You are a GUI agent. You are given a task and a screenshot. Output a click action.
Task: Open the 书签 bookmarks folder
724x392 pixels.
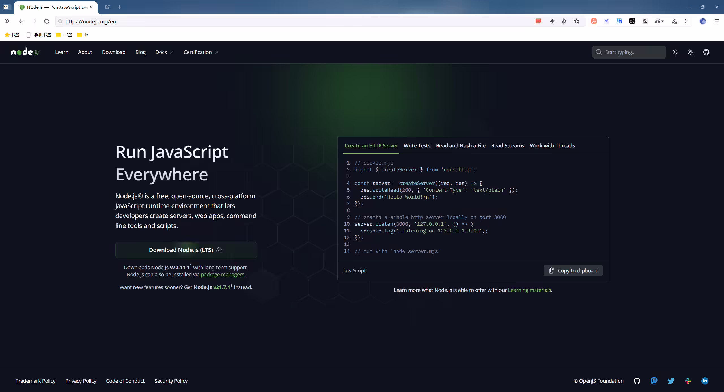[x=64, y=35]
